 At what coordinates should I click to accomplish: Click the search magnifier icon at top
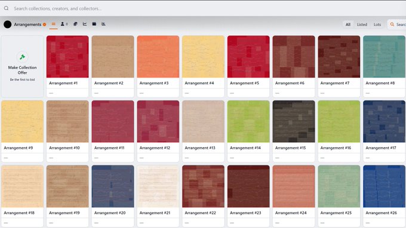(6, 8)
